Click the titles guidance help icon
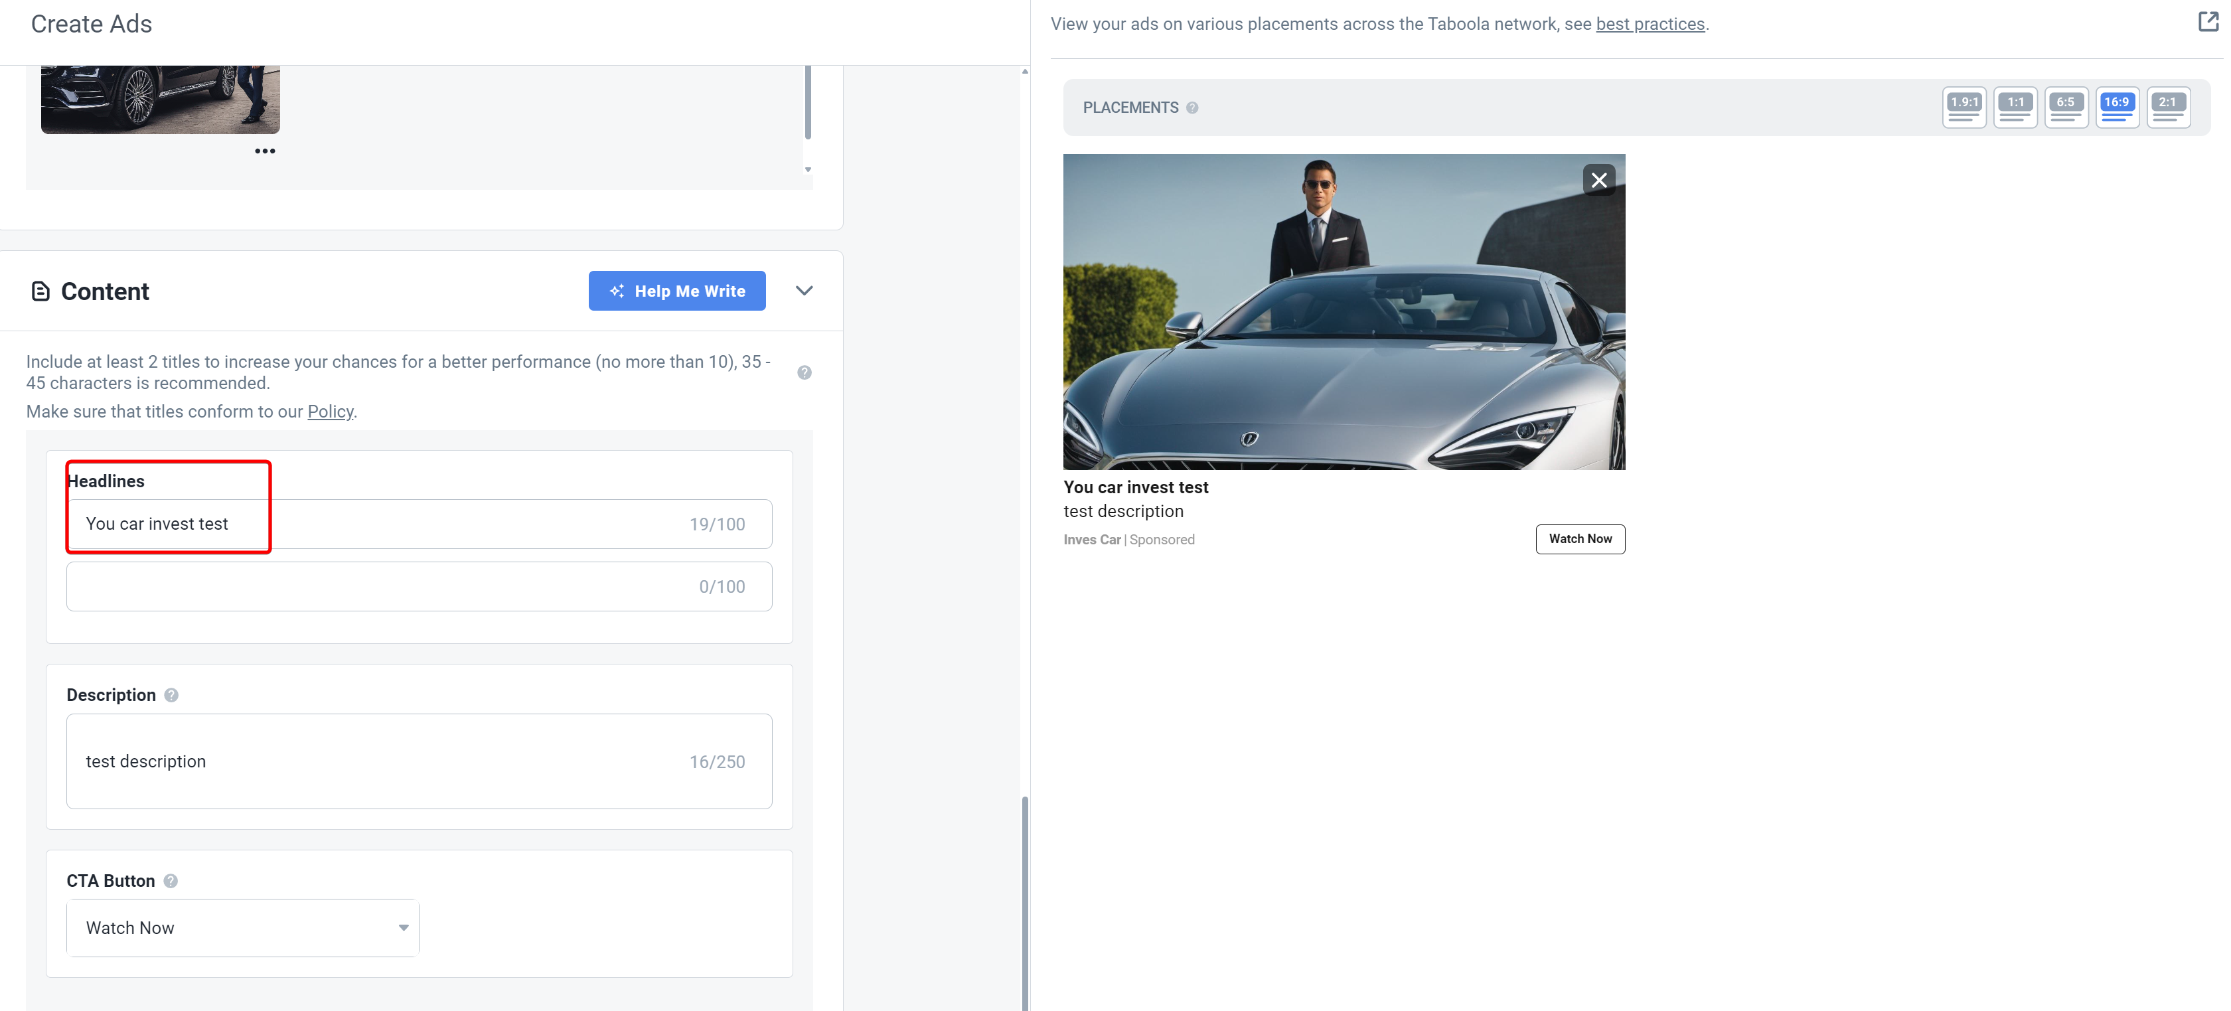Screen dimensions: 2231x1011 click(805, 372)
